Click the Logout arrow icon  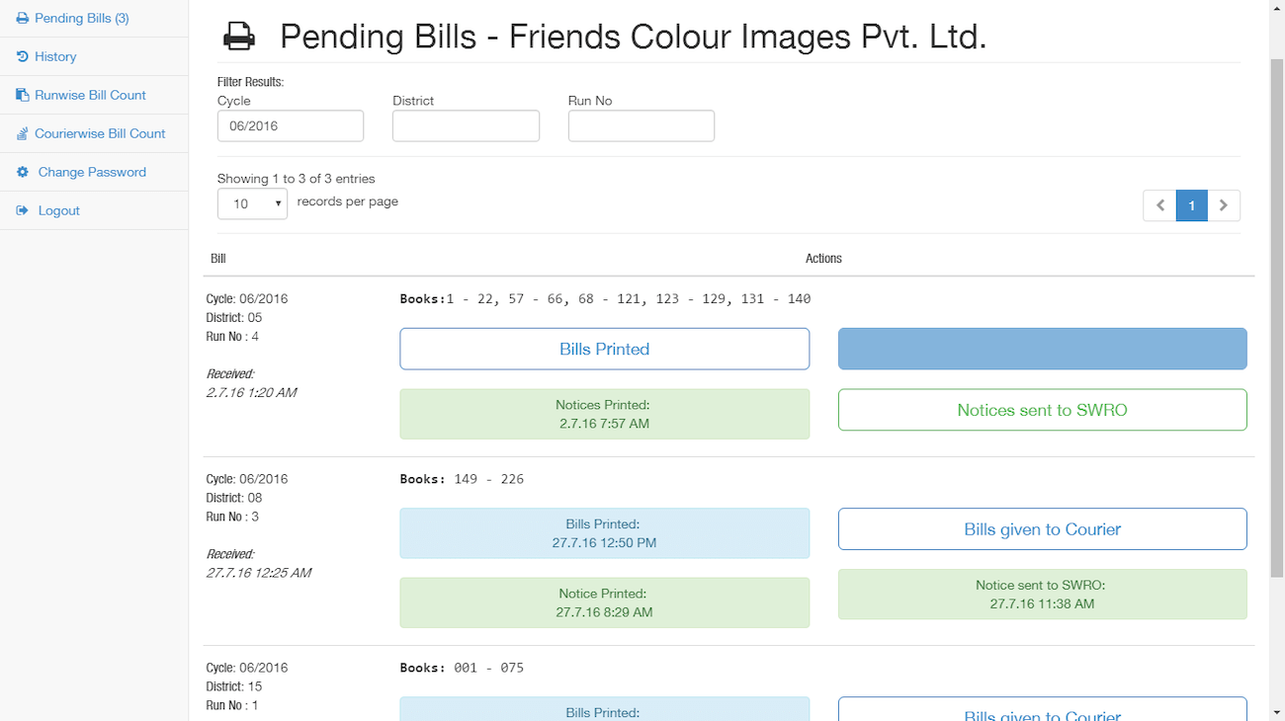pos(22,211)
